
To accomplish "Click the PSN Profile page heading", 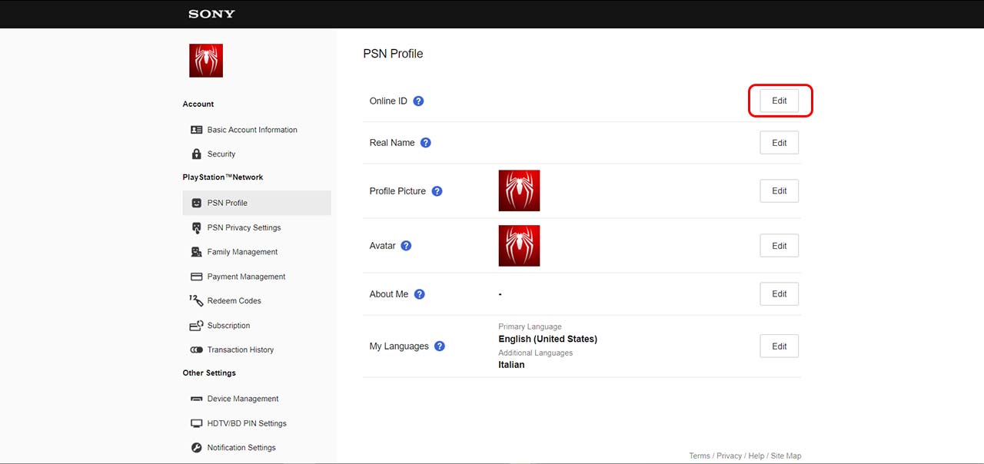I will (393, 54).
